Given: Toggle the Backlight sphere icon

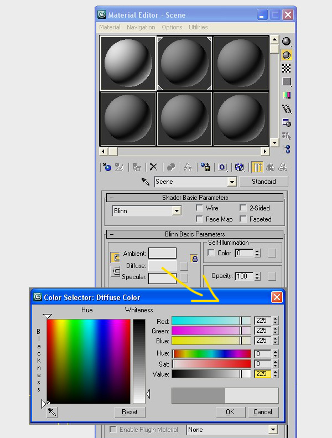Looking at the screenshot, I should pos(286,55).
